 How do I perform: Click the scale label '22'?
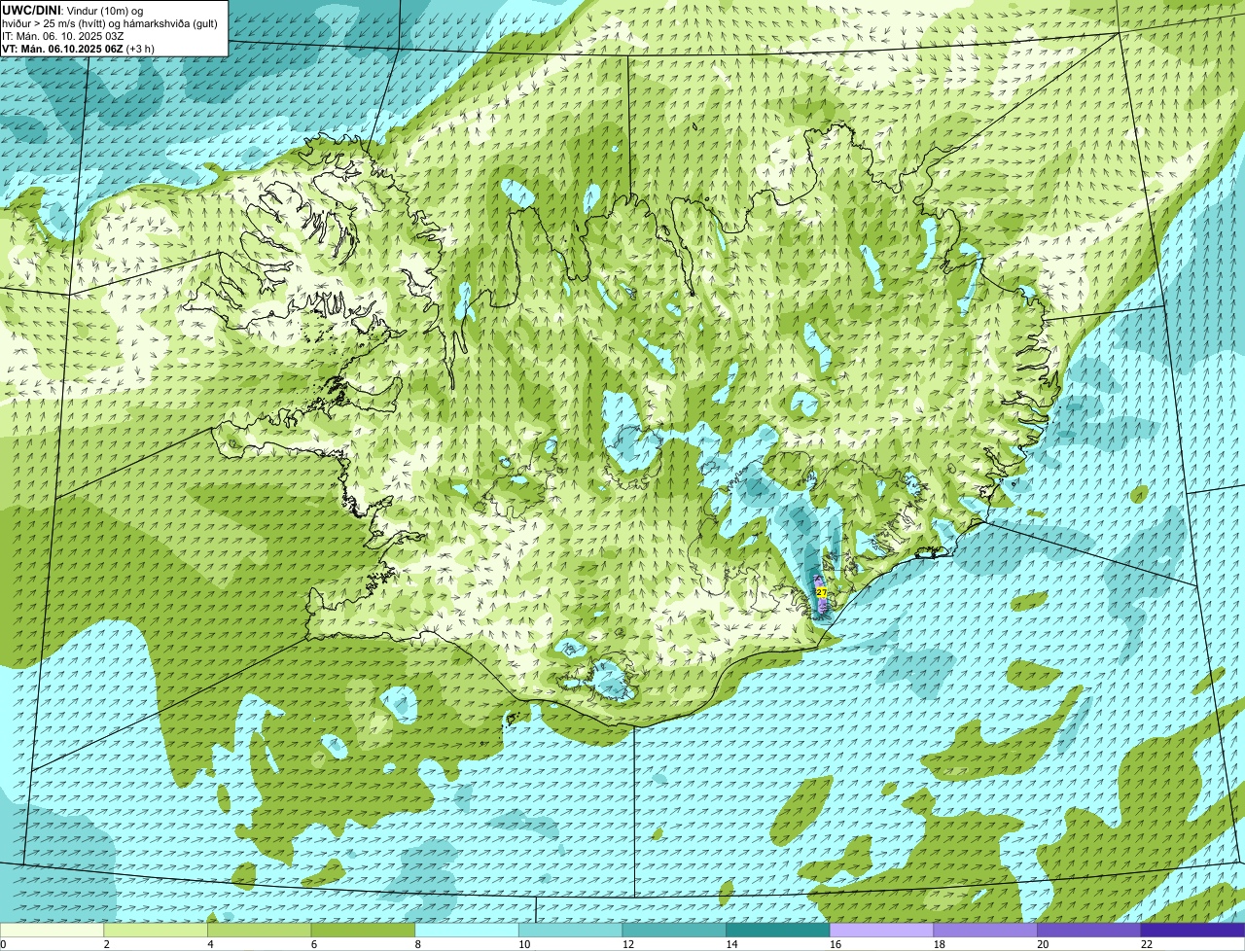pyautogui.click(x=1147, y=944)
